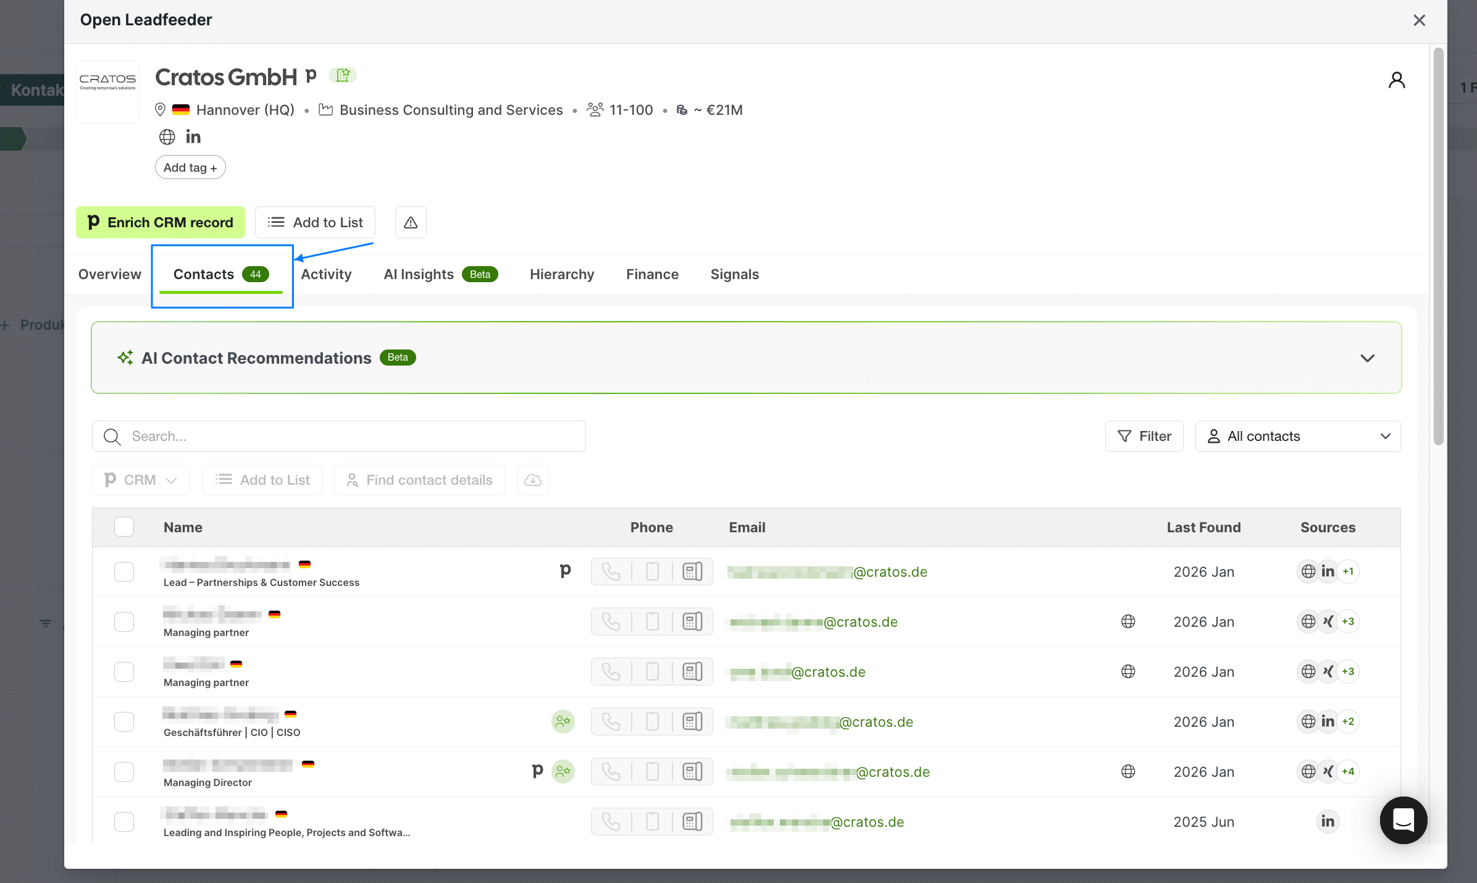Check the Lead – Partnerships & Customer Success row
Screen dimensions: 1477x883
coord(124,572)
